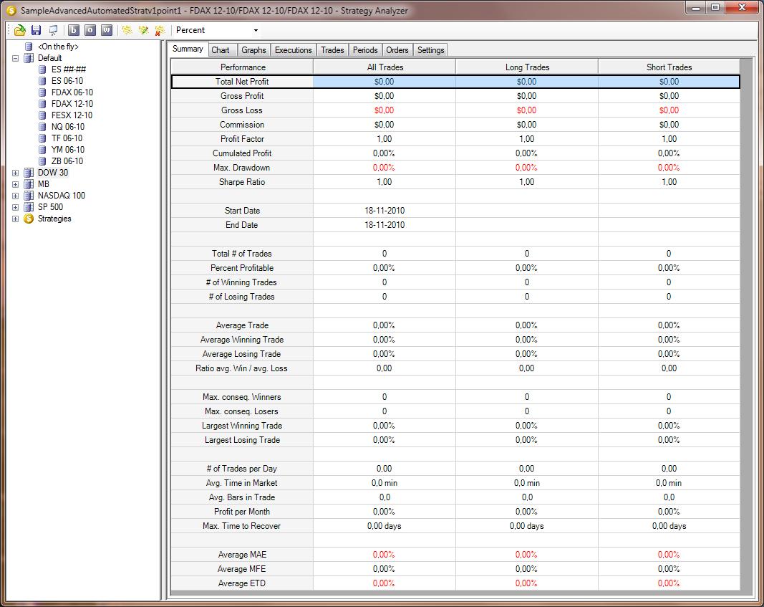
Task: Click the presentation screen toolbar icon
Action: click(x=53, y=30)
